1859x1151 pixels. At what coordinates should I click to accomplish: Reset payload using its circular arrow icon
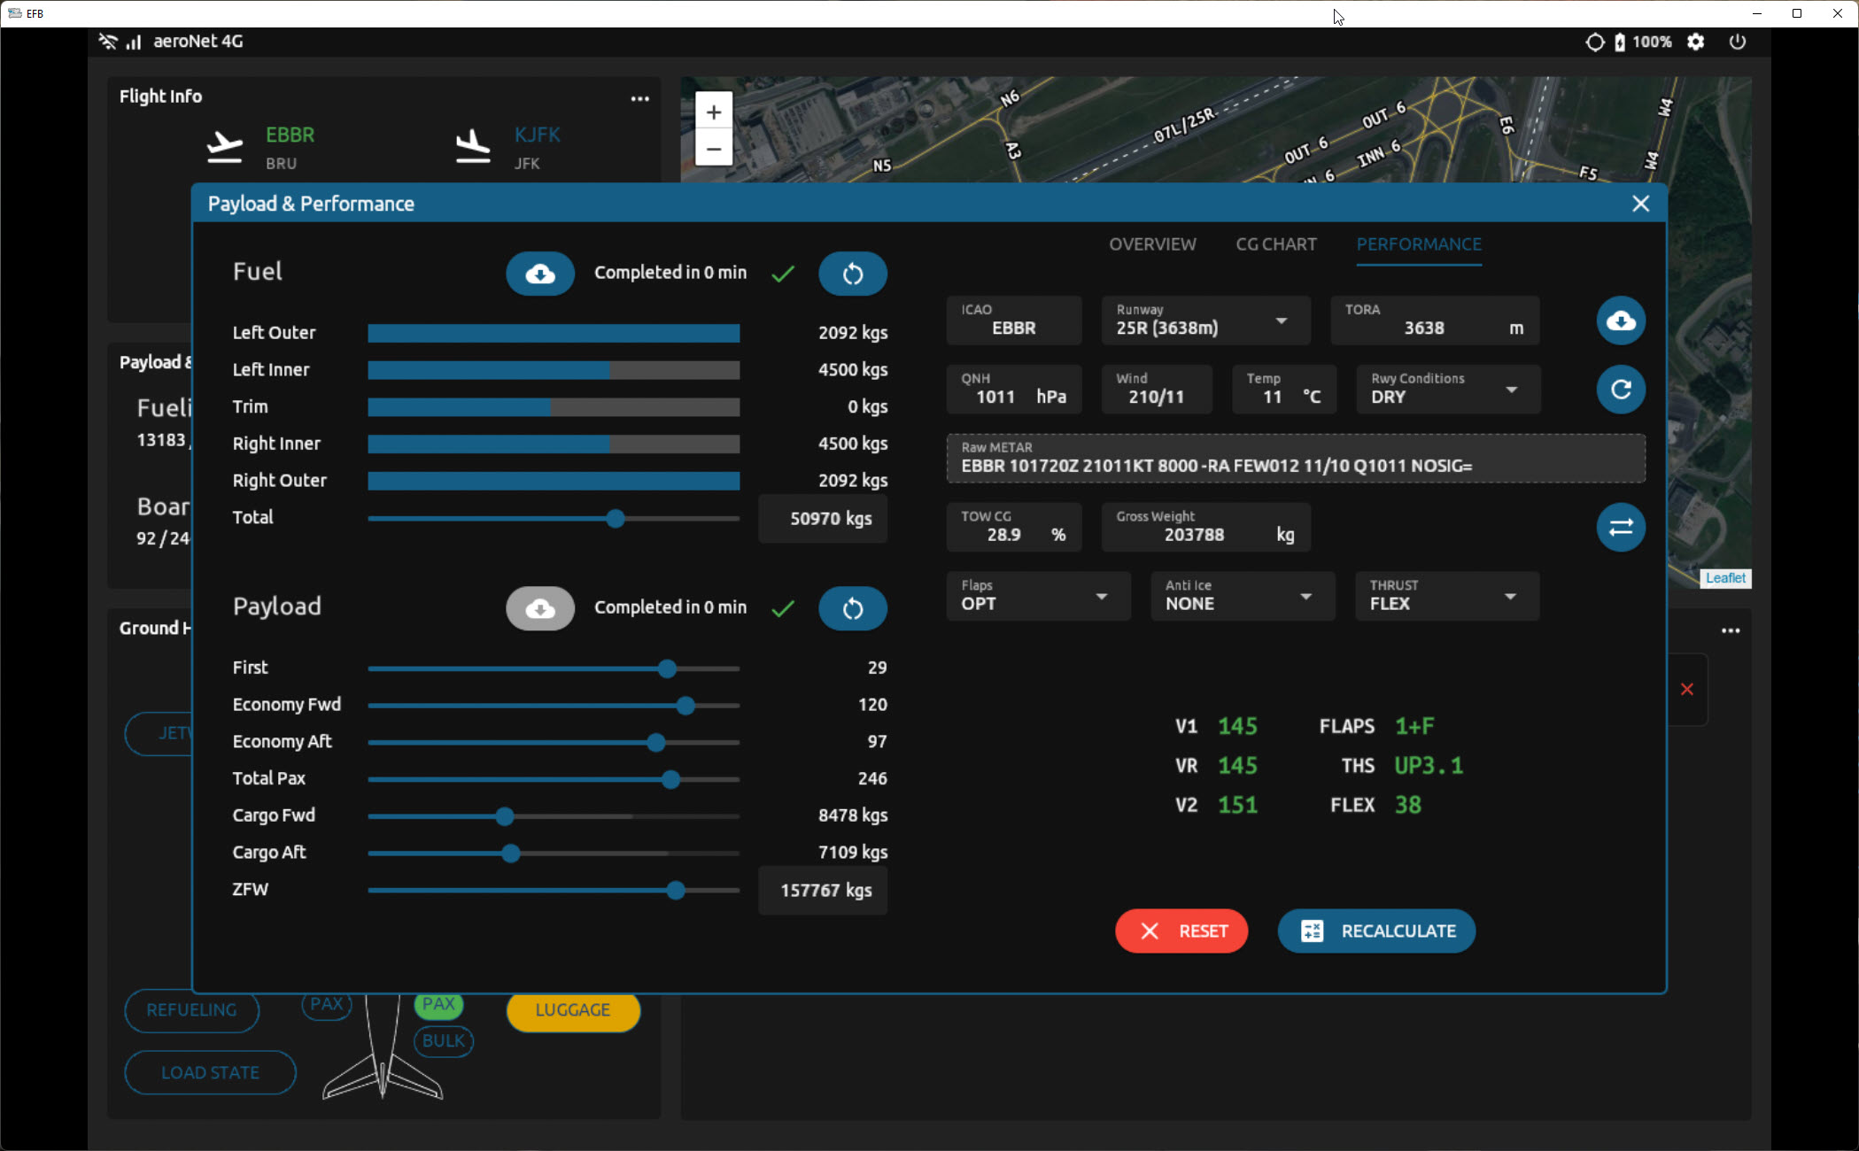pyautogui.click(x=852, y=608)
